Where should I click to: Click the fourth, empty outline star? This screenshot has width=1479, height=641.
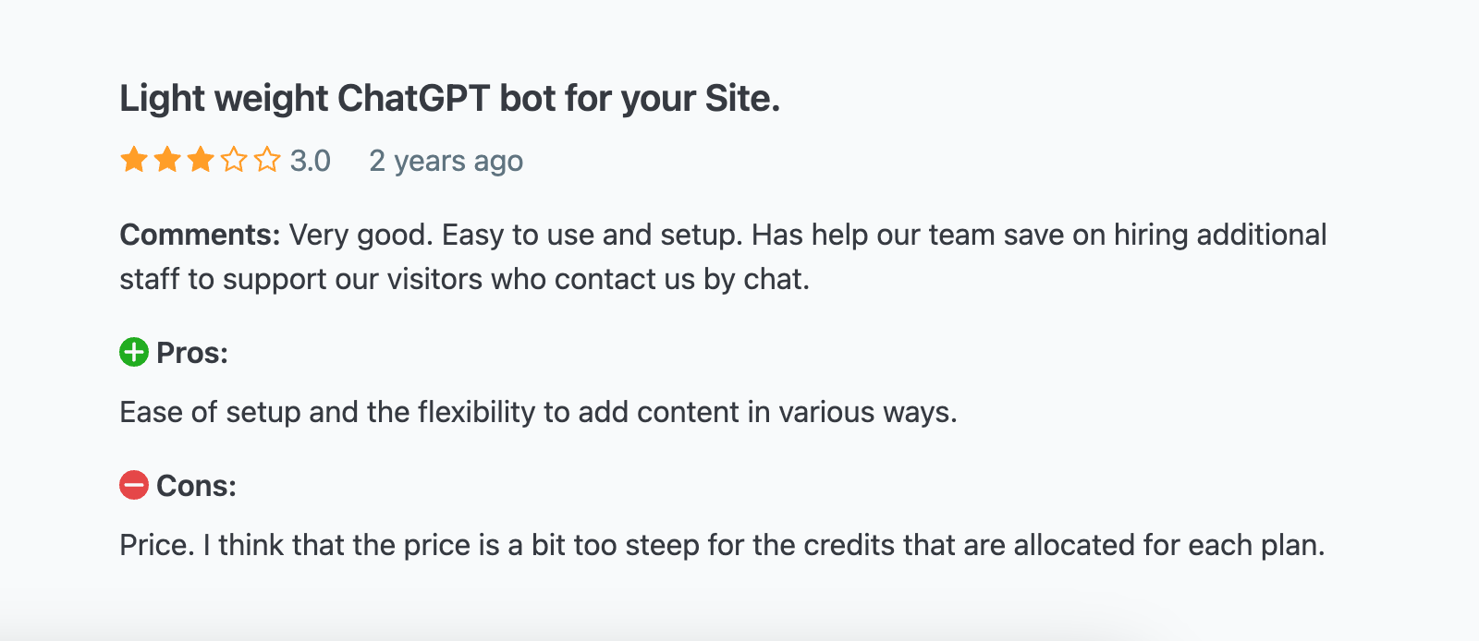click(x=234, y=160)
